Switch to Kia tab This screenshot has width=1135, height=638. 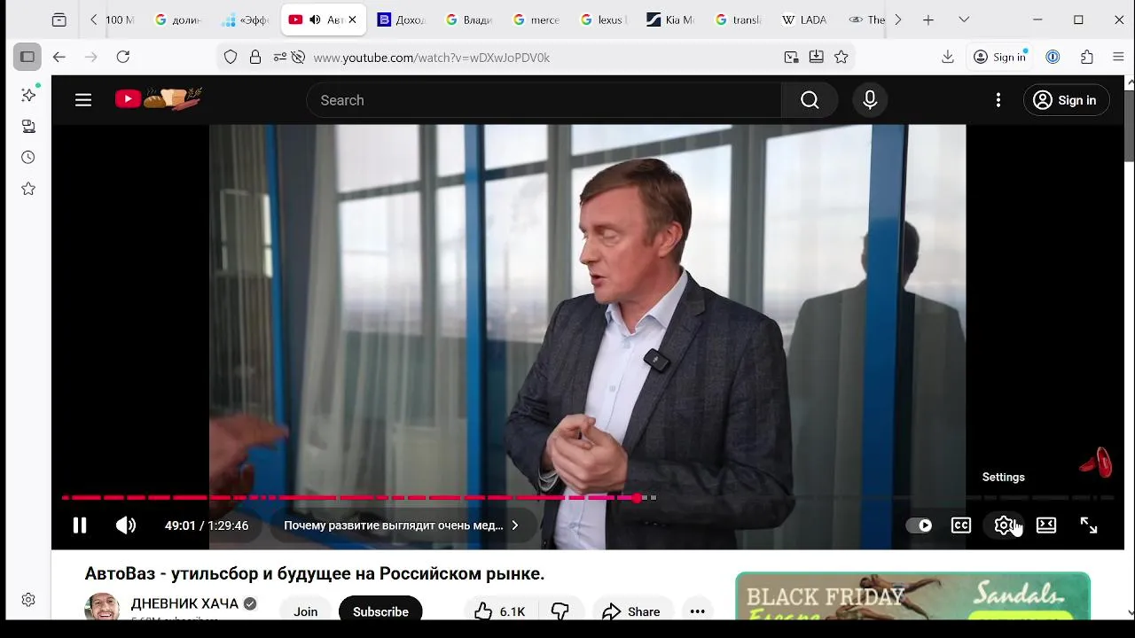coord(669,19)
